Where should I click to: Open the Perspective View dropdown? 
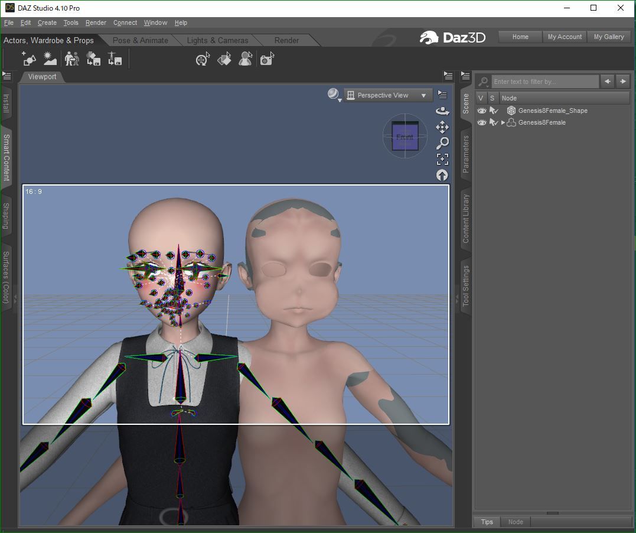(389, 95)
